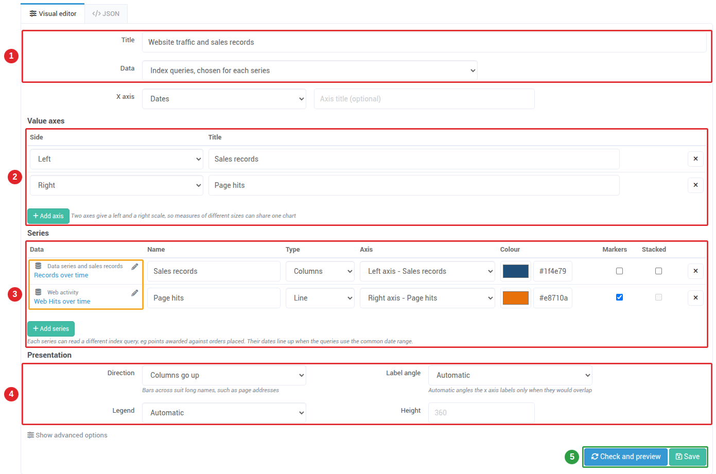Click the Add axis button
Screen dimensions: 716x474
(x=48, y=216)
